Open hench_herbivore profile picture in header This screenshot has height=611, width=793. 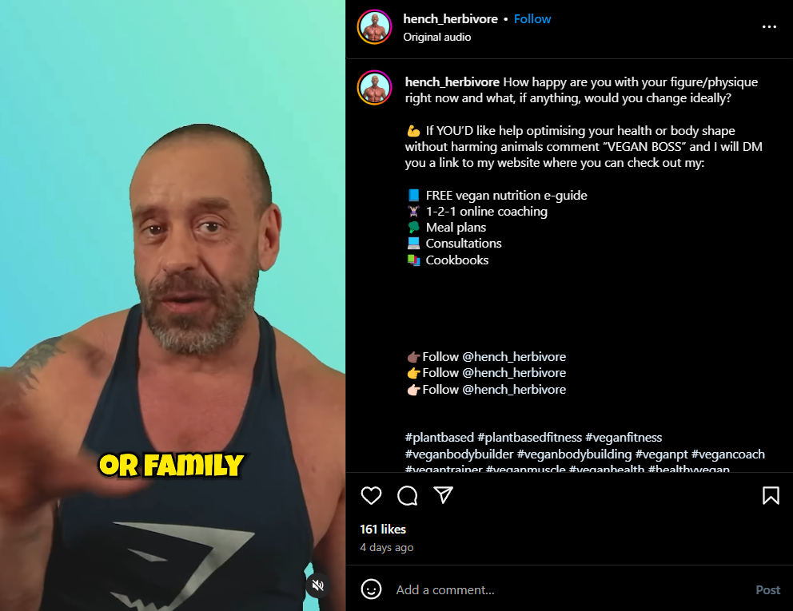pos(375,27)
